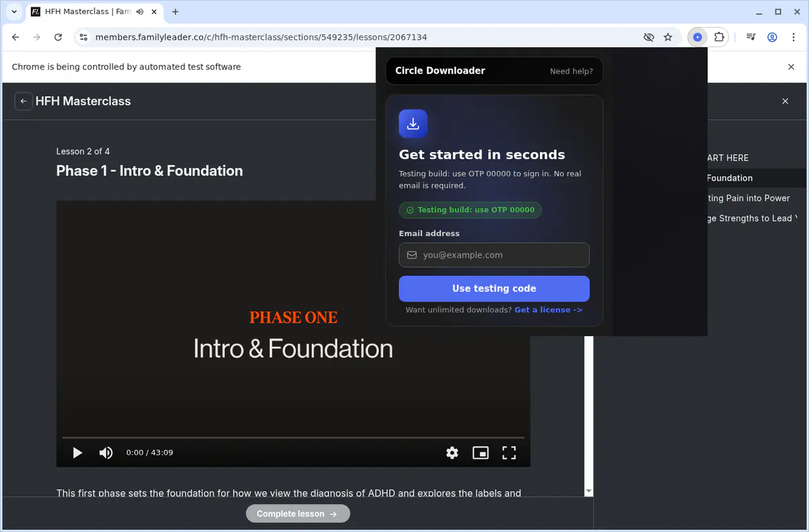Click Use testing code button

494,288
